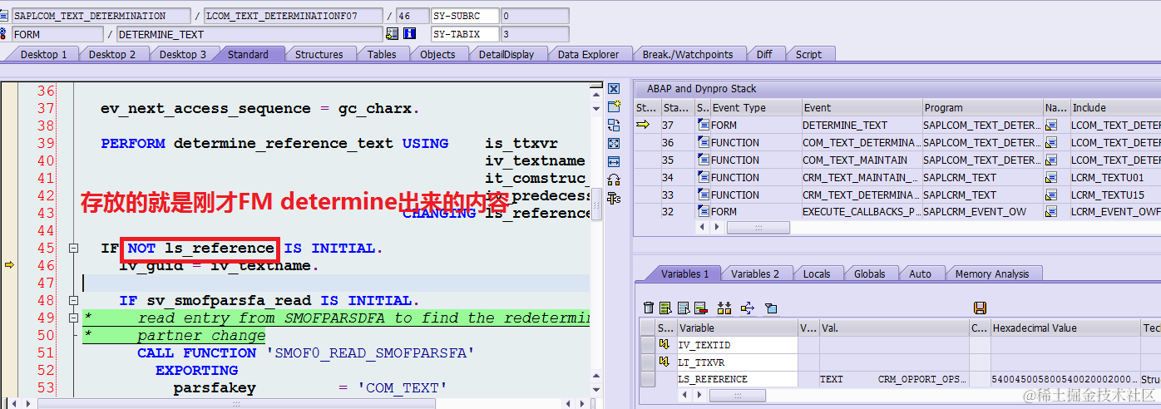This screenshot has height=409, width=1161.
Task: Click the LCRM_TEXTU01 include cell
Action: click(x=1114, y=177)
